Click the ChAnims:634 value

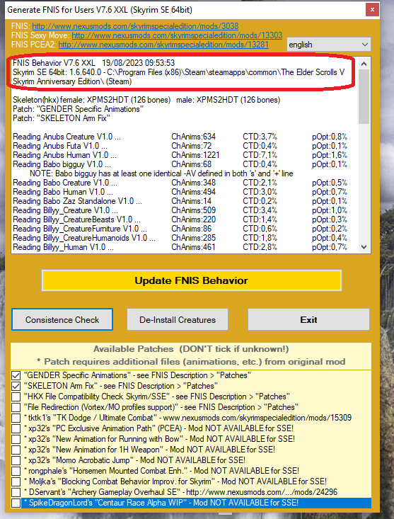[x=193, y=137]
